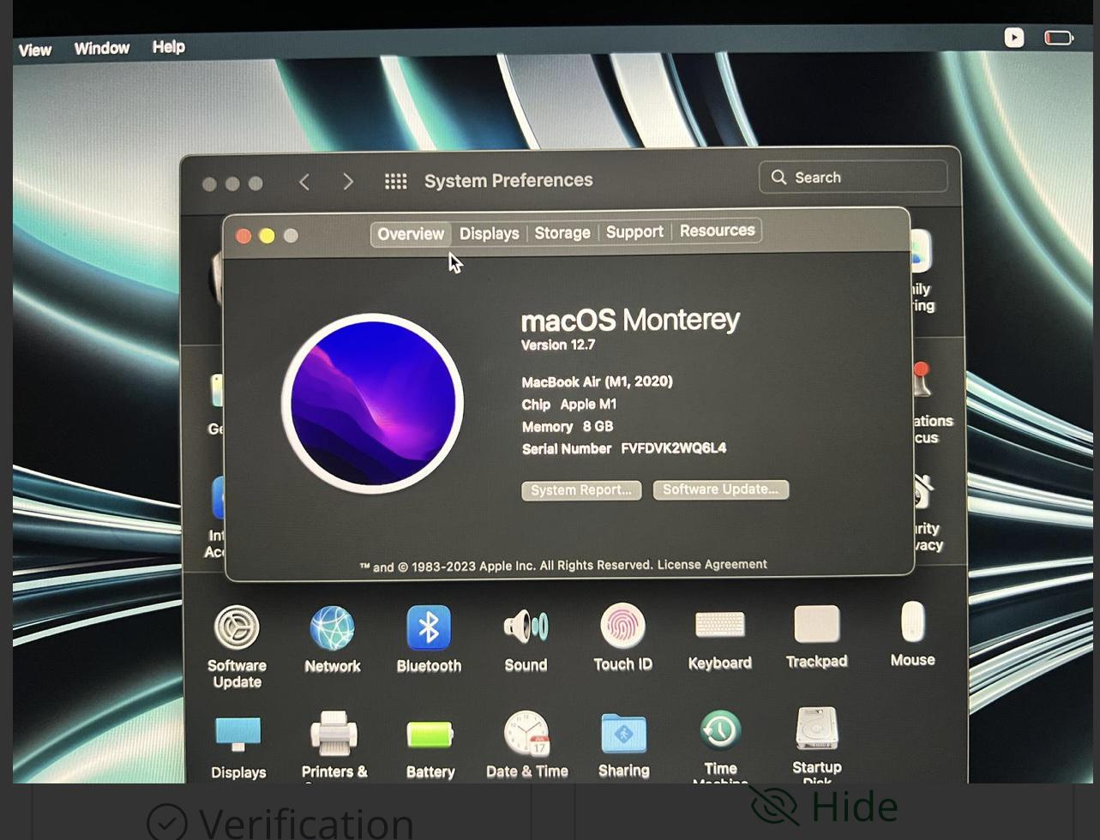Screen dimensions: 1100x840
Task: Open Sound preferences
Action: [x=526, y=639]
